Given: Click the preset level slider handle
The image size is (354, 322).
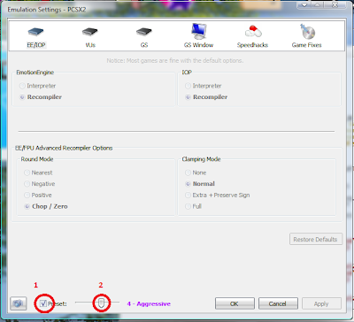Looking at the screenshot, I should pyautogui.click(x=101, y=303).
